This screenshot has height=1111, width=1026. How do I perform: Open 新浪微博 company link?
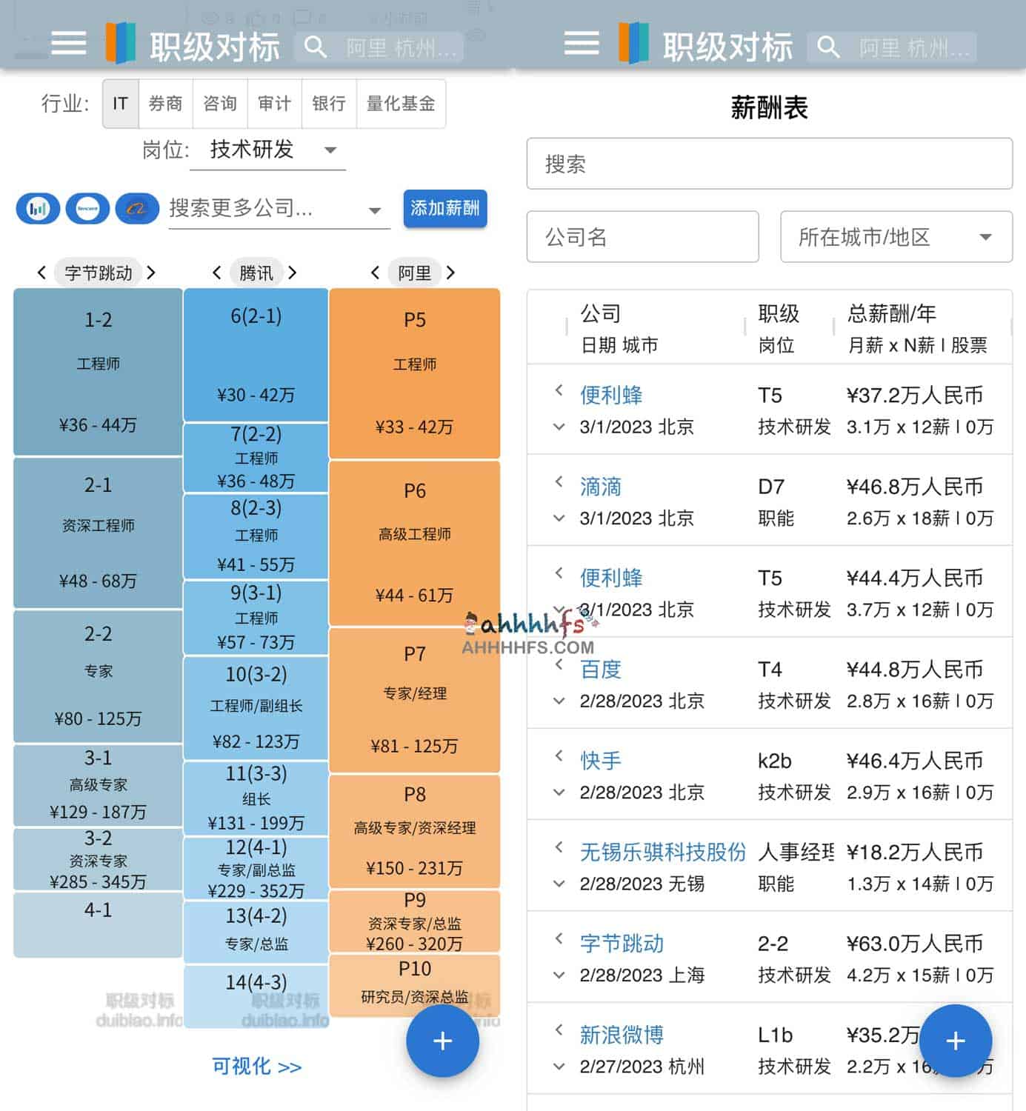coord(622,1035)
